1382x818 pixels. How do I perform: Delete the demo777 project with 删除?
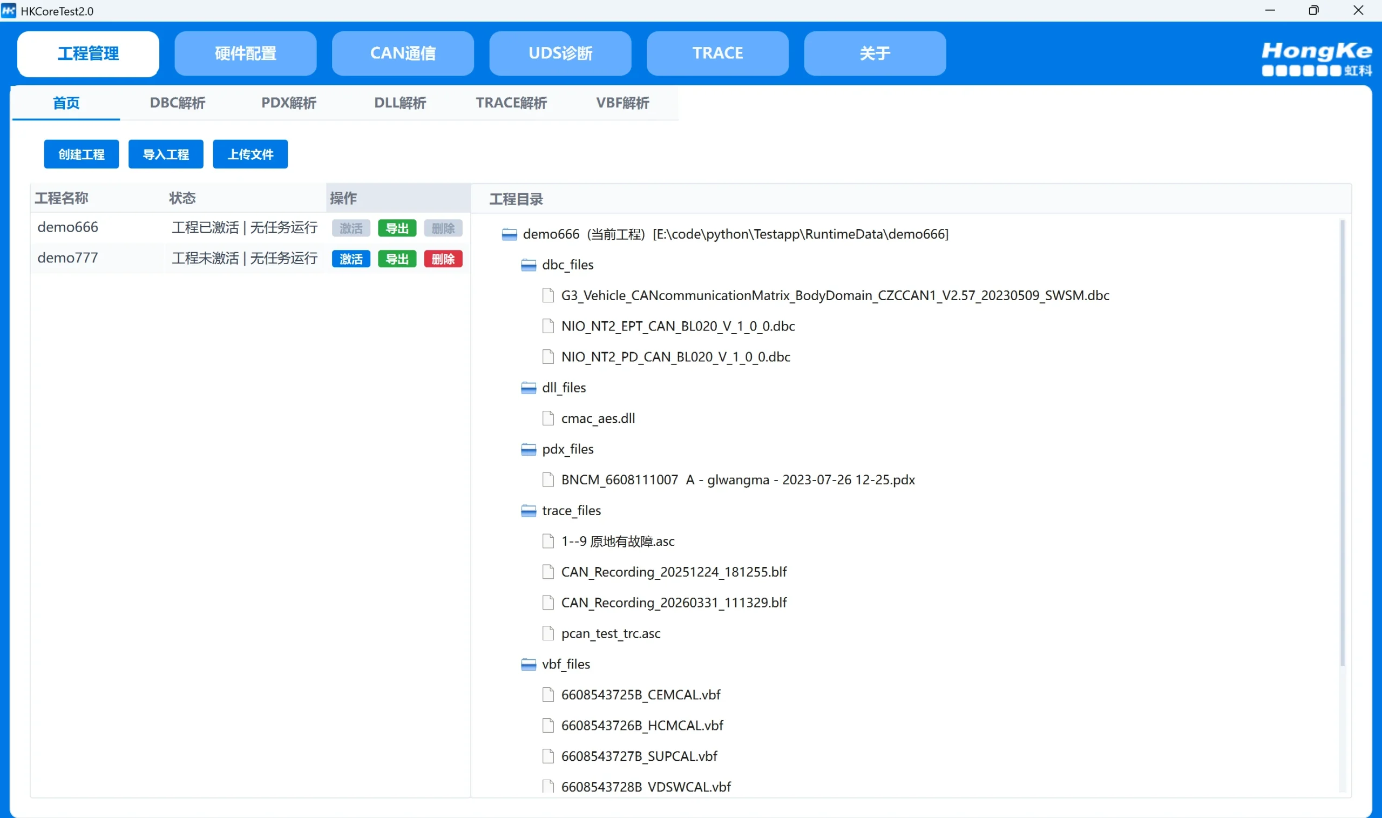tap(443, 259)
